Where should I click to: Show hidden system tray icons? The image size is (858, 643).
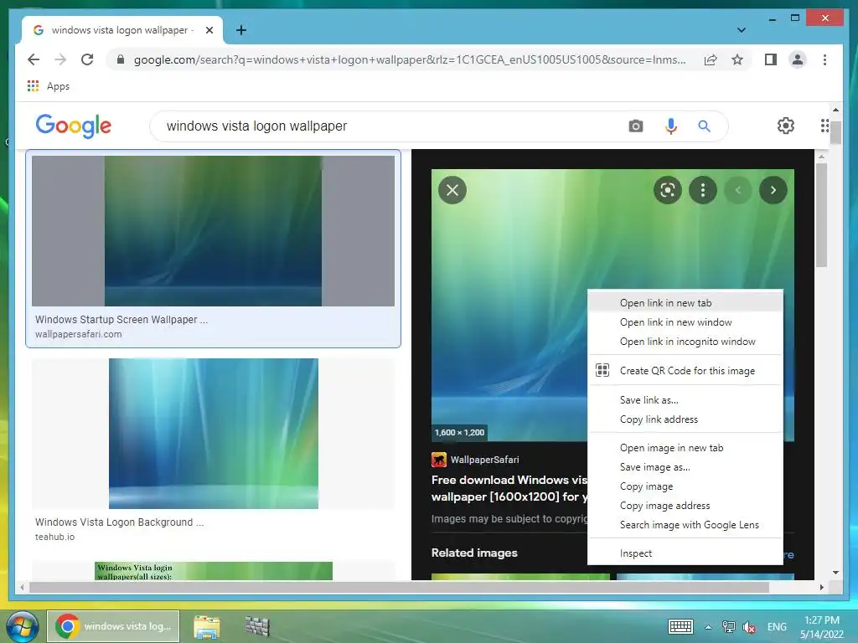[708, 627]
